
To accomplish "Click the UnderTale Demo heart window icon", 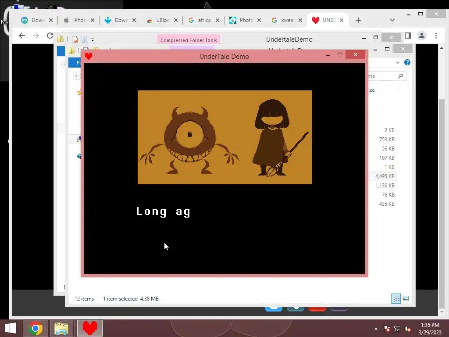I will [89, 56].
